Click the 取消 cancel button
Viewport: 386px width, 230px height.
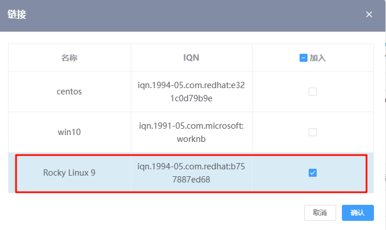click(x=320, y=212)
